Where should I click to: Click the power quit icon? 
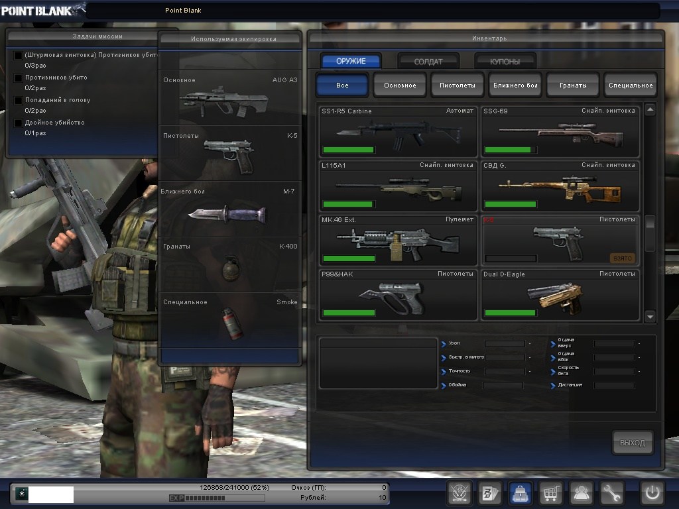pos(652,492)
